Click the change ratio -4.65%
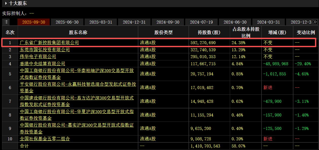Viewport: 319px width, 150px height. click(302, 74)
